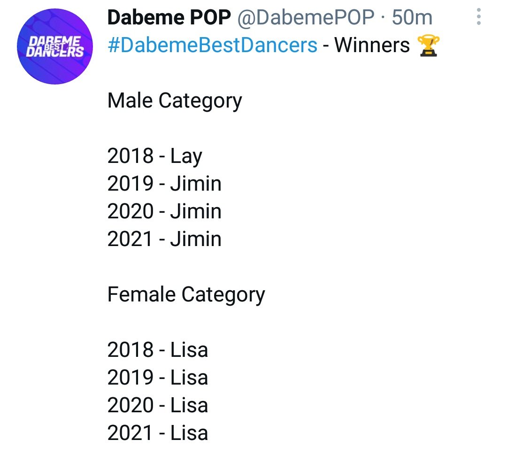The width and height of the screenshot is (507, 455).
Task: Click the 2018 - Lisa line
Action: (157, 350)
